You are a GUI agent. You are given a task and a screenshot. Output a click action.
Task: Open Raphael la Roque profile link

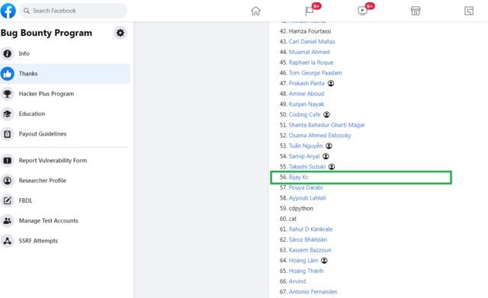(311, 62)
